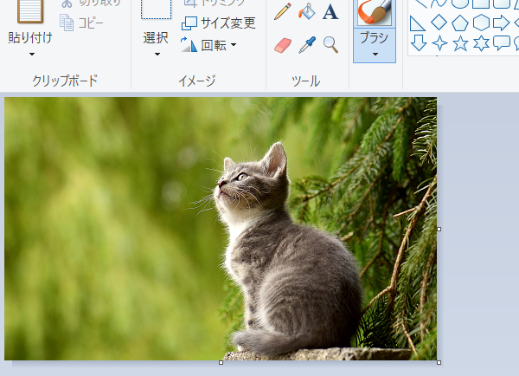Select the Magnifier zoom tool
The height and width of the screenshot is (376, 519).
(330, 45)
